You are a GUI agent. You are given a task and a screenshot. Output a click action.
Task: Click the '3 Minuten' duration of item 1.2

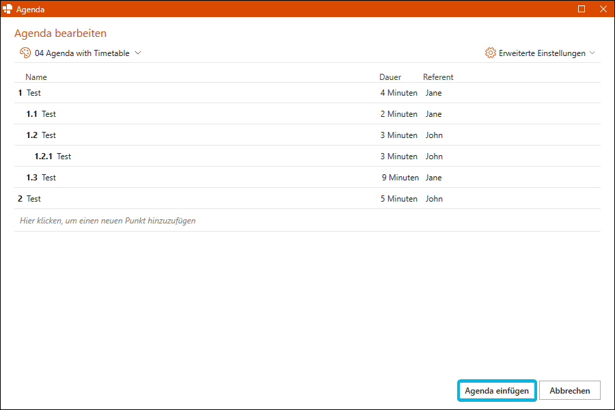(398, 135)
